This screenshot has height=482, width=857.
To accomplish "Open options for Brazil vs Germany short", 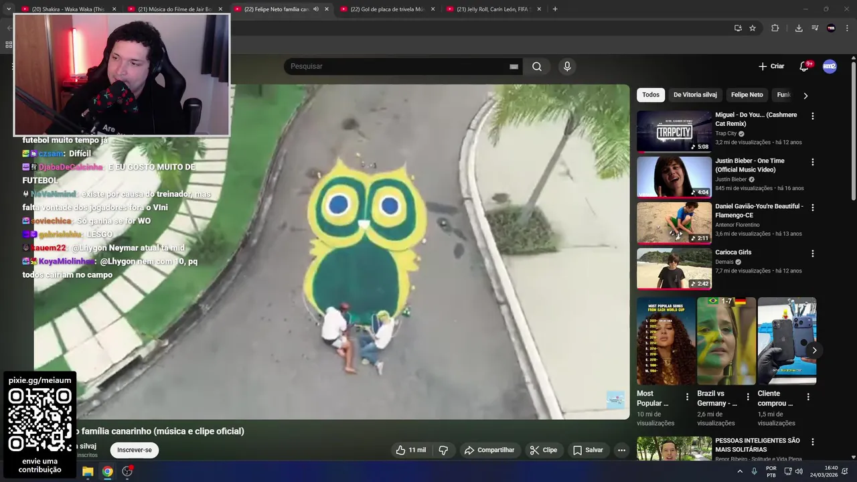I will [747, 397].
